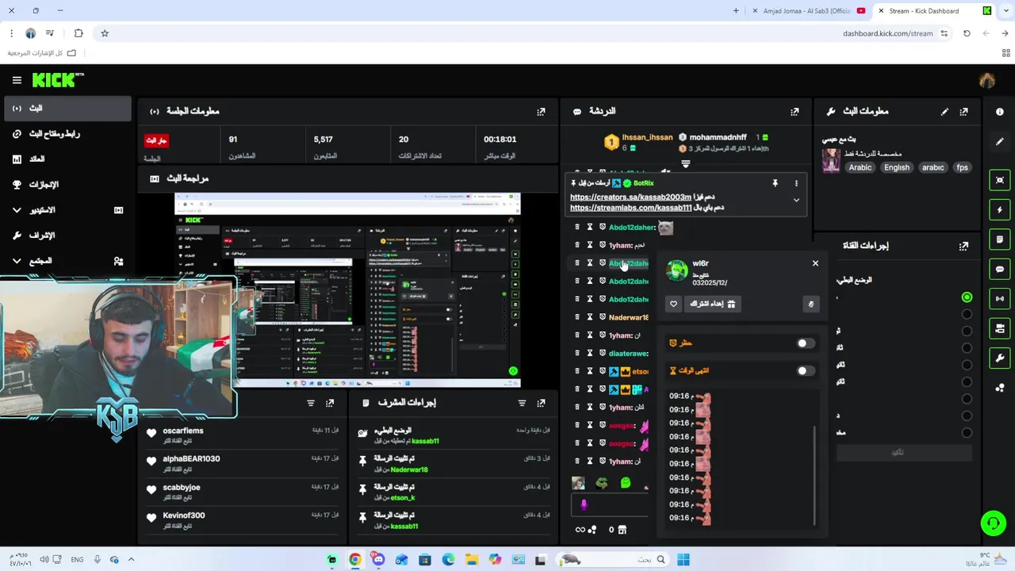Image resolution: width=1015 pixels, height=571 pixels.
Task: Open filter on إجراءات المشرف panel
Action: pos(522,403)
